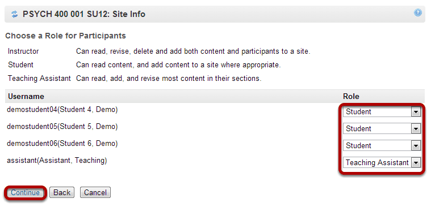Screen dimensions: 431x207
Task: Open the blue help question mark icon
Action: (418, 12)
